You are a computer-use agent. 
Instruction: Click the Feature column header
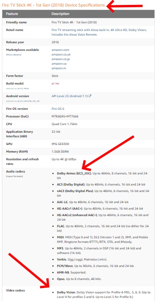point(12,14)
